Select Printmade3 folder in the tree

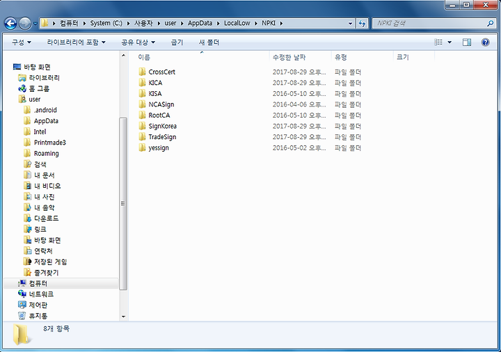(x=50, y=143)
